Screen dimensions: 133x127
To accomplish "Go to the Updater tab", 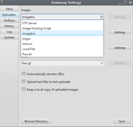I will click(x=9, y=37).
